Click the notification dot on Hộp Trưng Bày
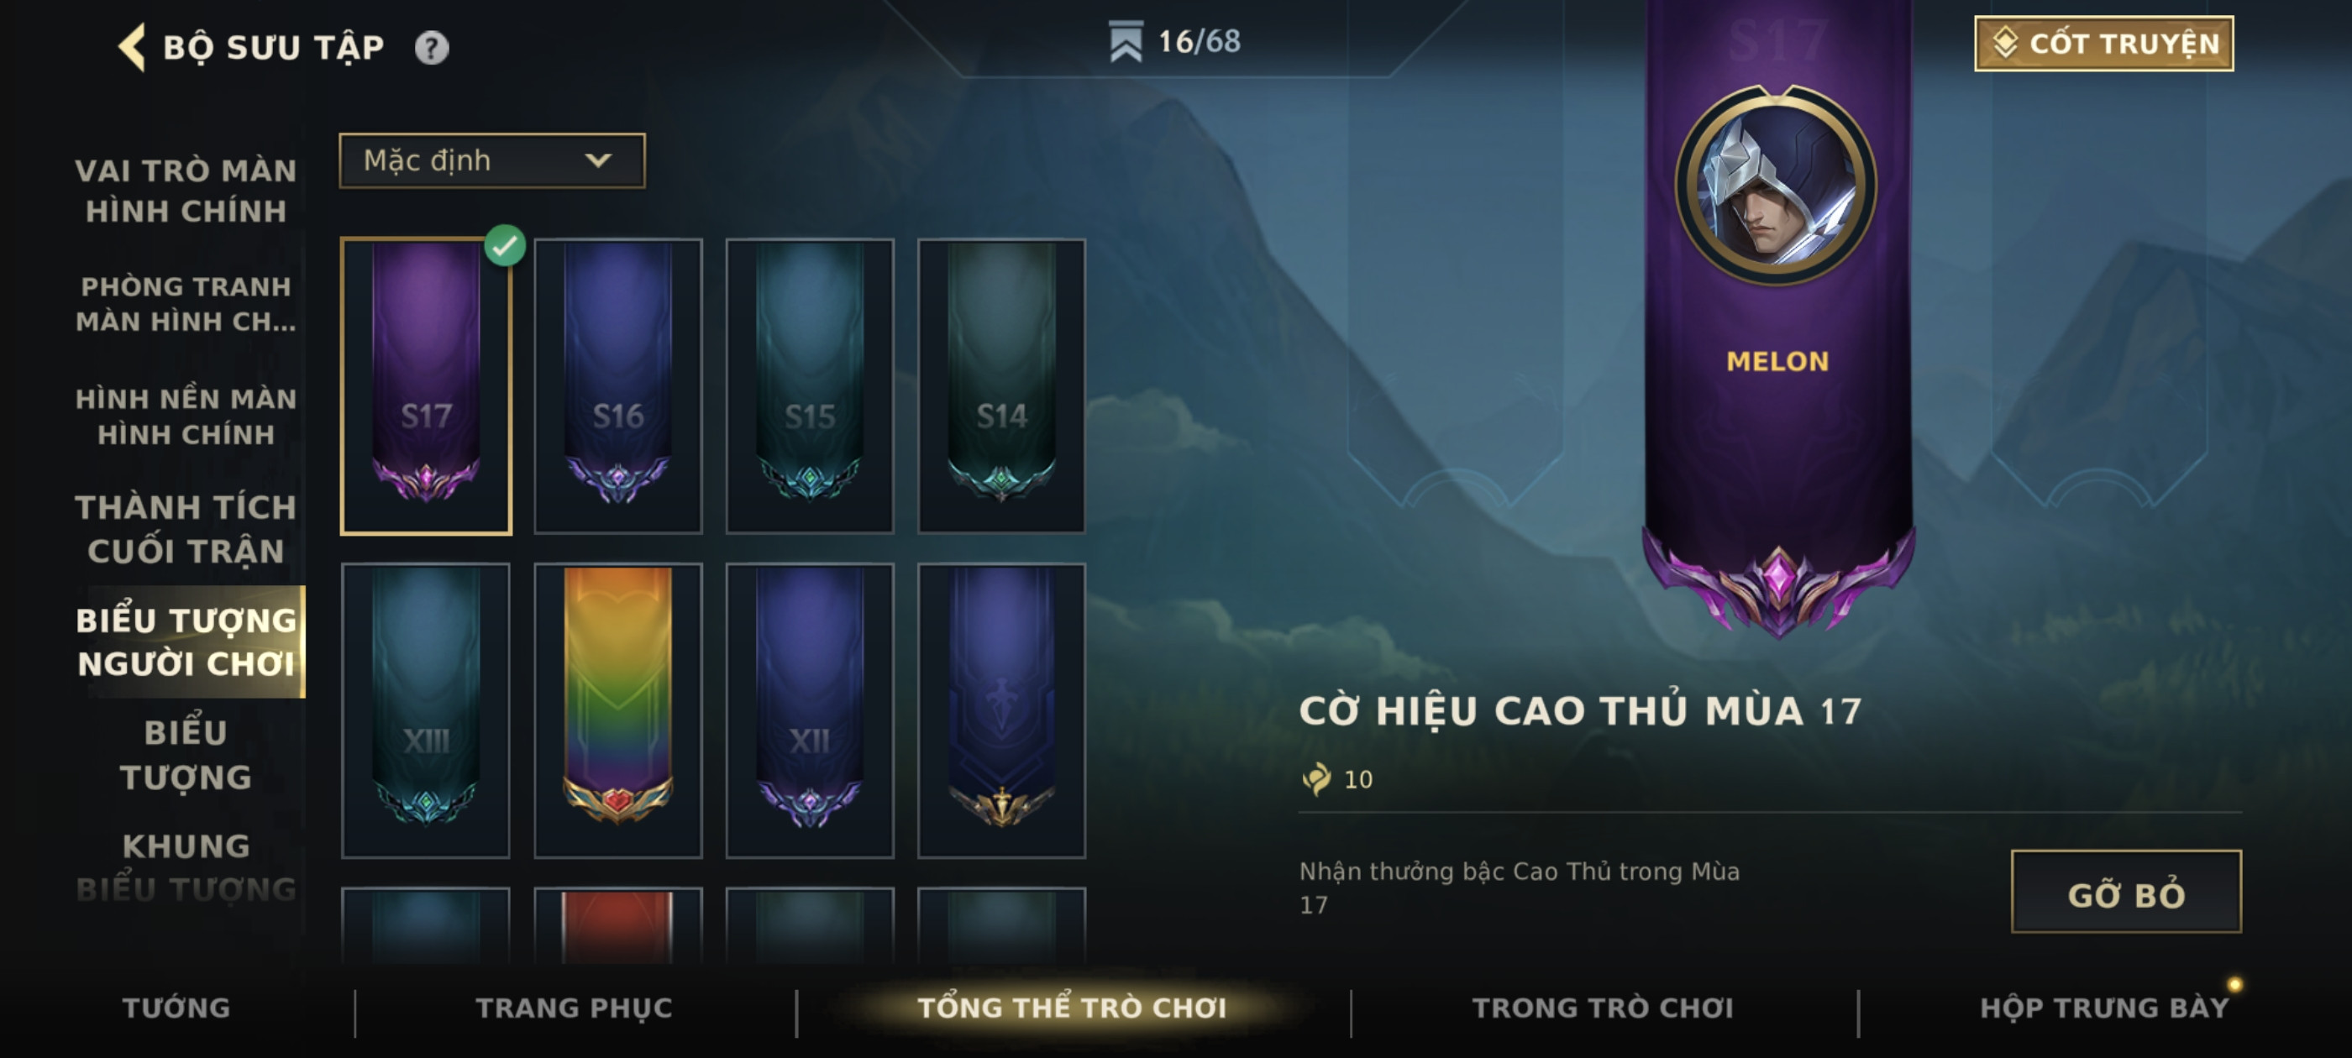 [2234, 984]
